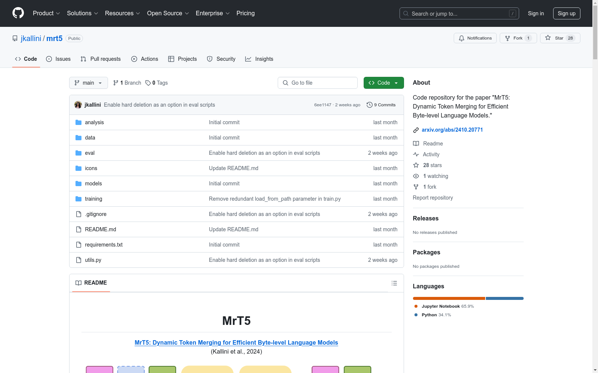Screen dimensions: 598x373
Task: Click the jkallini owner link in breadcrumb
Action: (31, 38)
